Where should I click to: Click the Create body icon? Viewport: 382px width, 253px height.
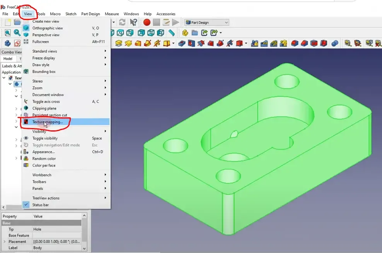click(x=8, y=44)
